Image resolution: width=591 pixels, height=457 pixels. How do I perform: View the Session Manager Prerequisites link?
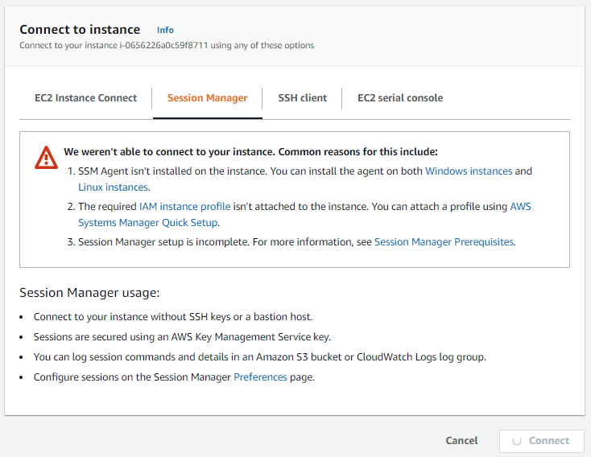444,241
